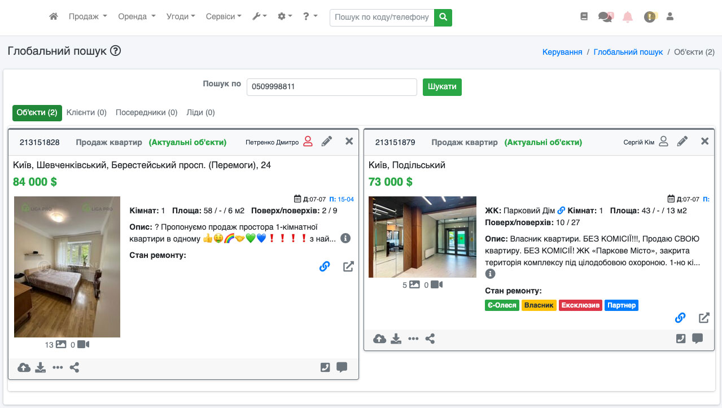Click the green search magnifier button
This screenshot has height=408, width=722.
443,17
